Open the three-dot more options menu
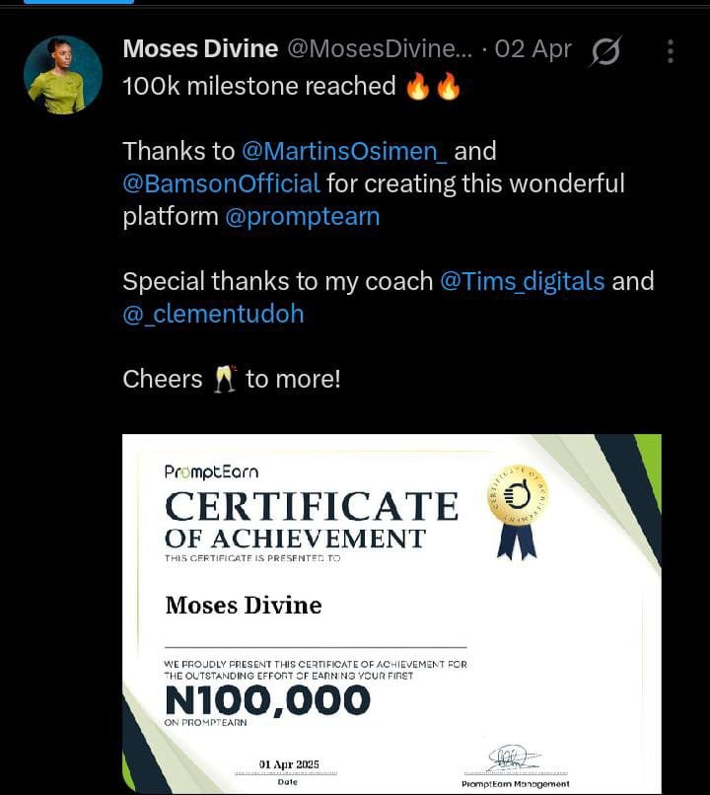This screenshot has width=710, height=795. coord(671,50)
